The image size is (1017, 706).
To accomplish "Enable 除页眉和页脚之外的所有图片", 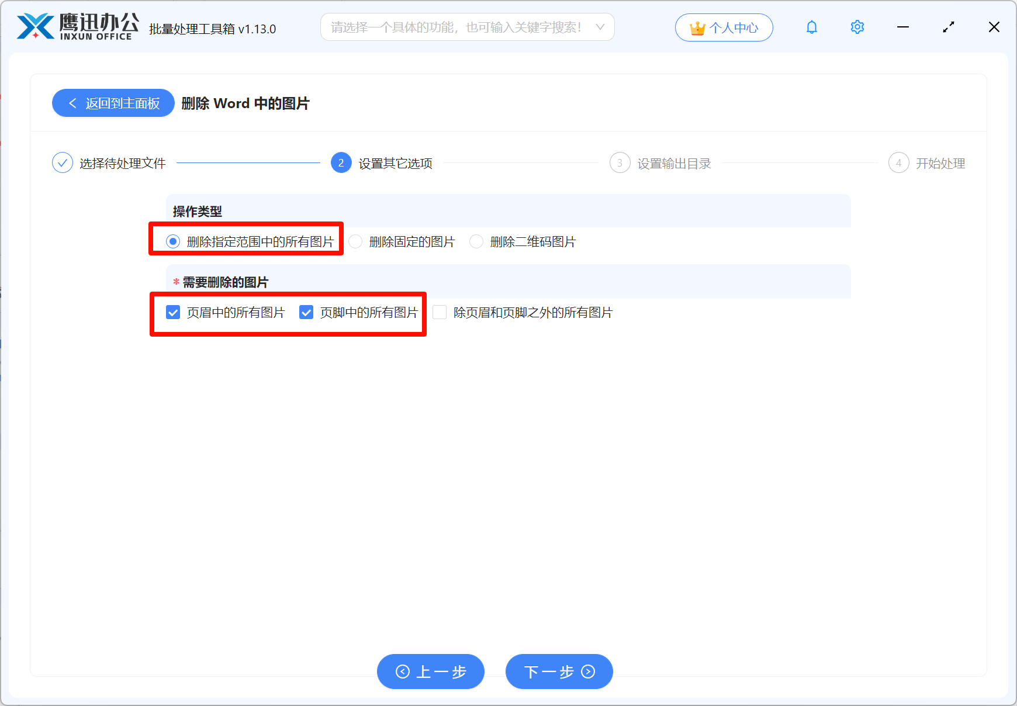I will tap(440, 313).
